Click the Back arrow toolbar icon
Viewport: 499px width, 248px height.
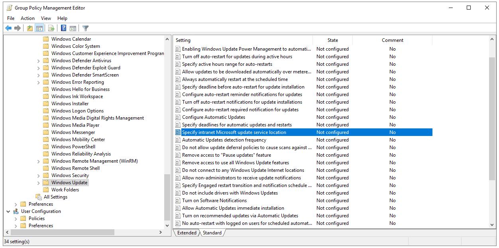[8, 28]
